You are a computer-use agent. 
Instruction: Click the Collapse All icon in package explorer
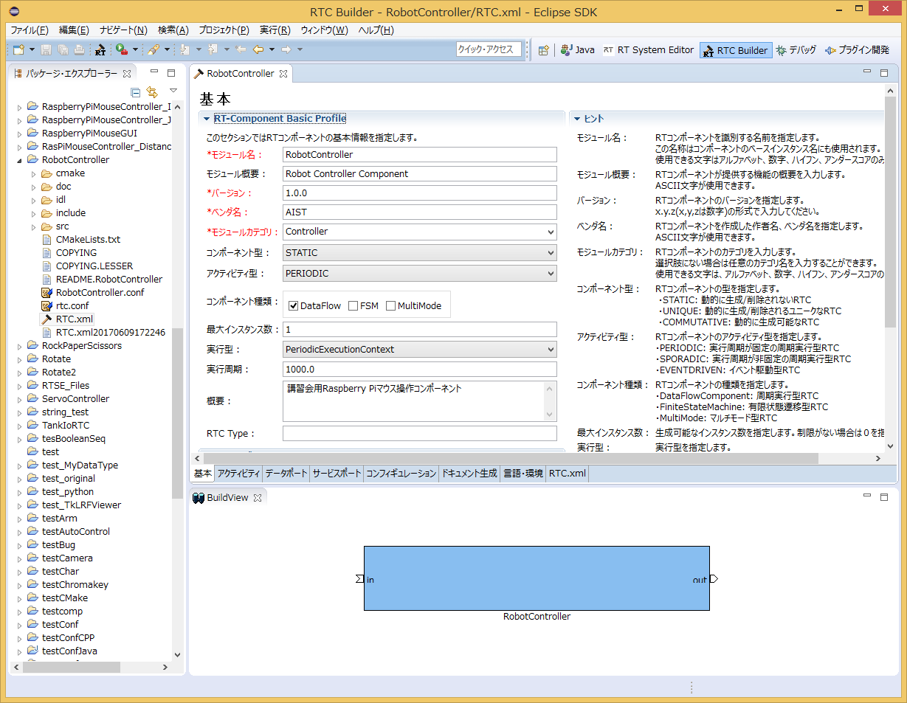pyautogui.click(x=135, y=92)
